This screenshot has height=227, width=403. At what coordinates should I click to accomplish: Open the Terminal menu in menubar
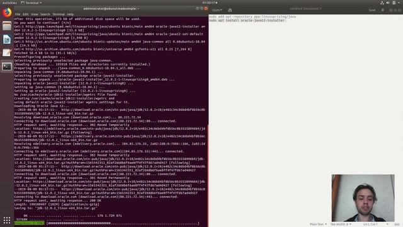59,15
